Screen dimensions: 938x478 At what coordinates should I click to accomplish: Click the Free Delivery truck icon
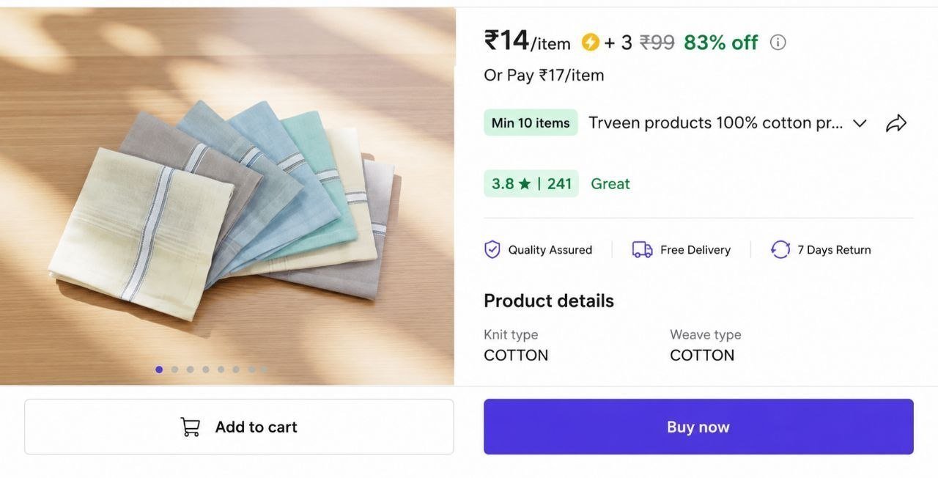tap(643, 250)
